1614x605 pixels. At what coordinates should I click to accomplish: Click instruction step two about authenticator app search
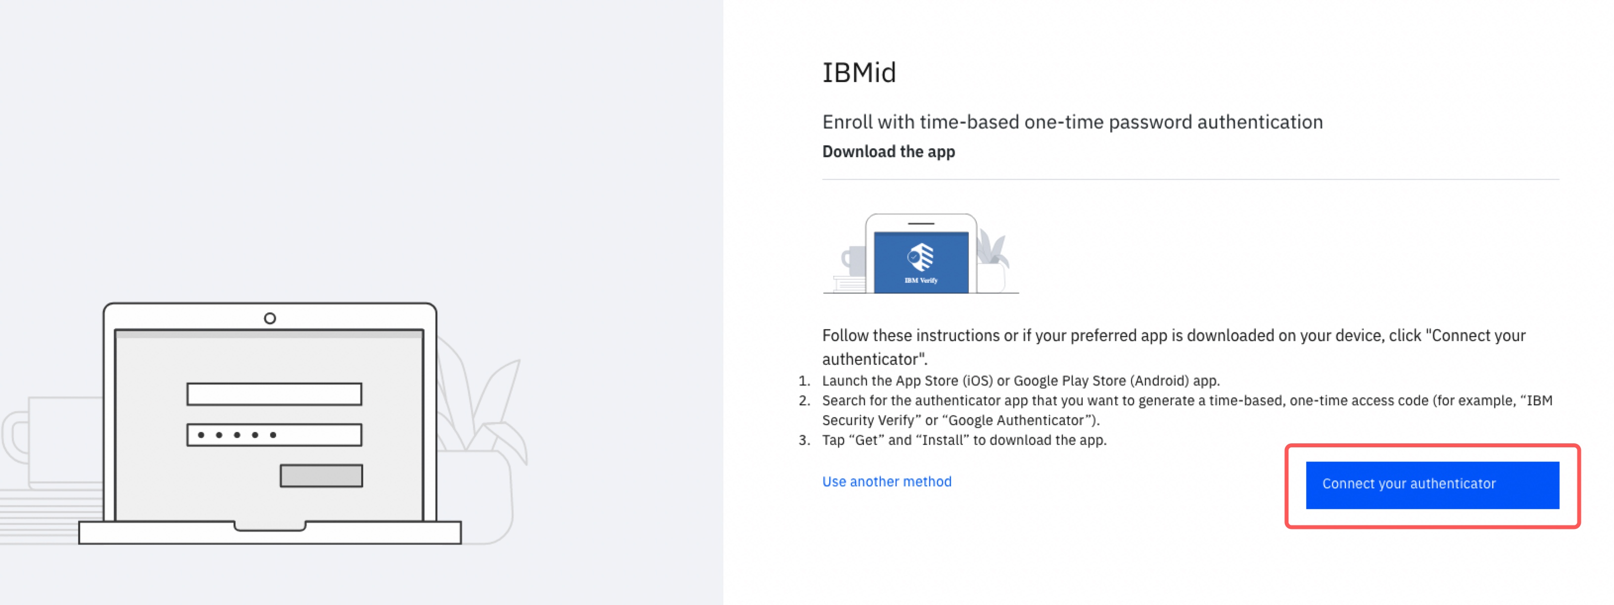point(1187,410)
